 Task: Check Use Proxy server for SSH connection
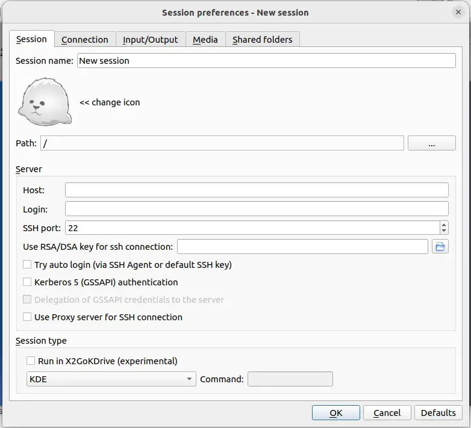pos(27,317)
